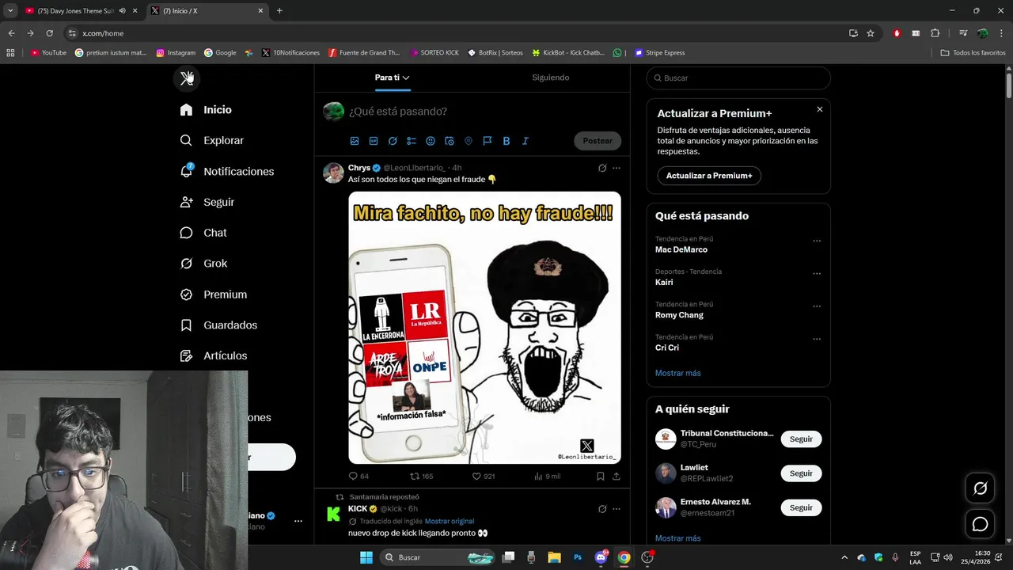
Task: Follow Tribunal Constitucional account
Action: point(801,439)
